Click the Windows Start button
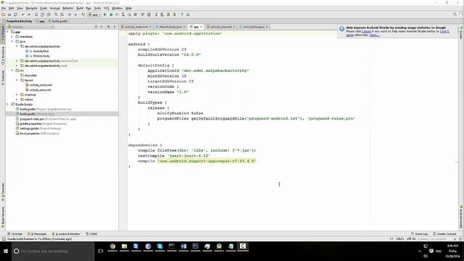 coord(6,251)
